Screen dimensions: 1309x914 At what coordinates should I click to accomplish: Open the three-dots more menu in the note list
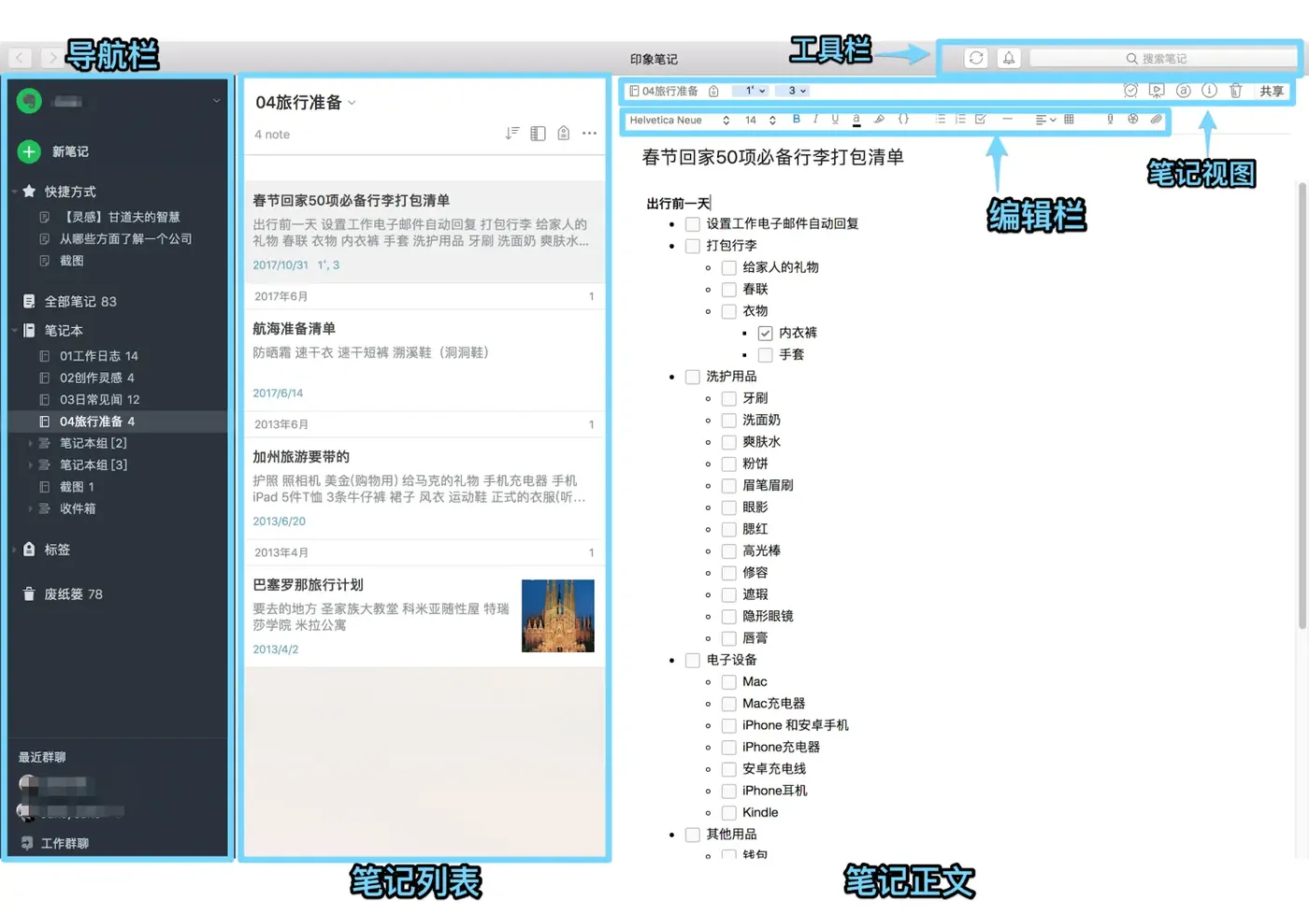(x=589, y=134)
